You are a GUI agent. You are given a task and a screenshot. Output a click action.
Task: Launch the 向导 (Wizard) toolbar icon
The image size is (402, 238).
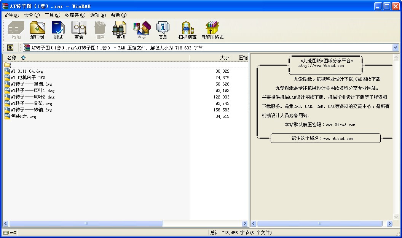[x=142, y=30]
